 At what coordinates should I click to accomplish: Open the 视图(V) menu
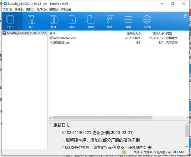(x=54, y=9)
